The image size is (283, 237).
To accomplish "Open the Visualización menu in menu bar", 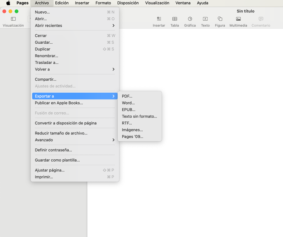I will pyautogui.click(x=157, y=3).
